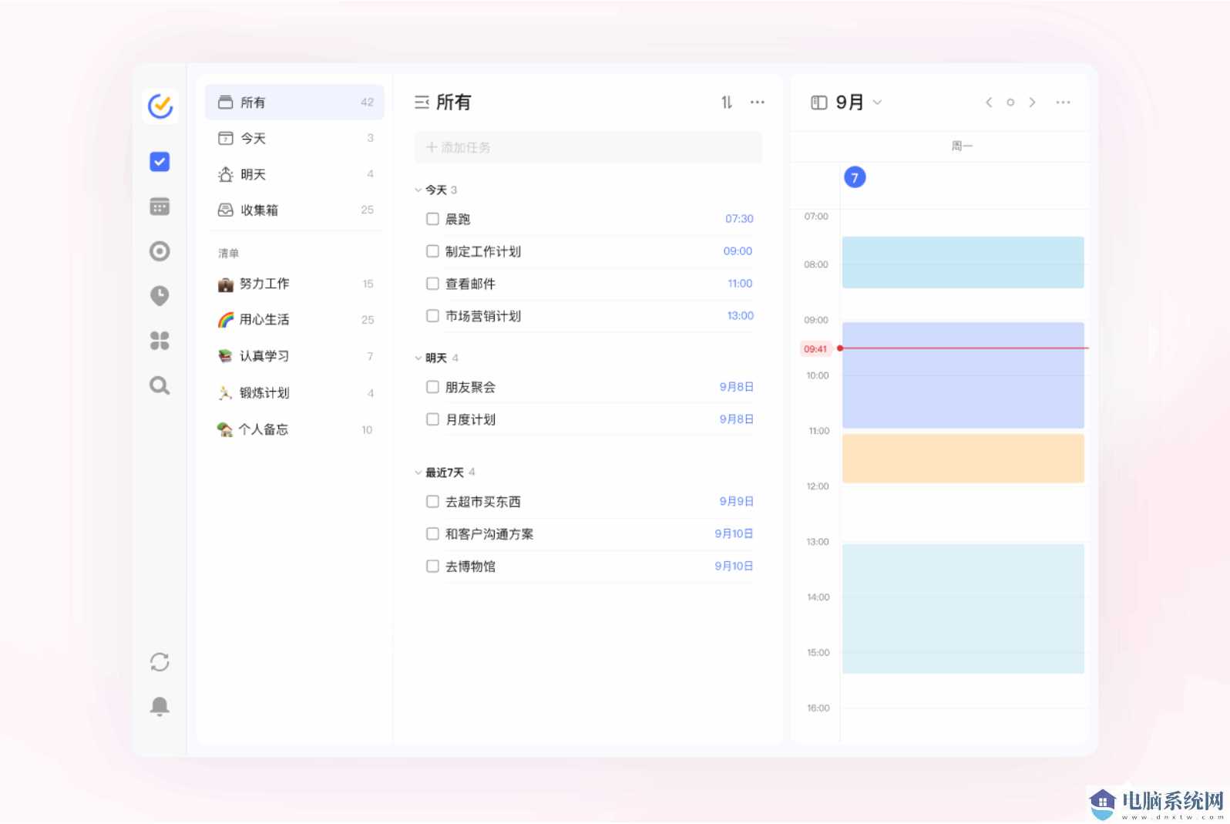Screen dimensions: 1230x824
Task: Click the Sync arrows icon
Action: click(x=160, y=662)
